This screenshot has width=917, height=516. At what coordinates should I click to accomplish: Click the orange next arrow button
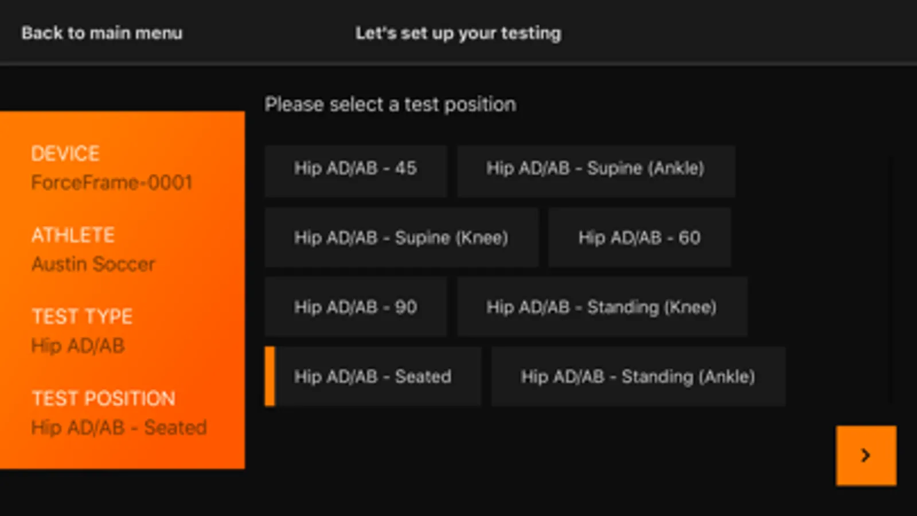[x=866, y=455]
